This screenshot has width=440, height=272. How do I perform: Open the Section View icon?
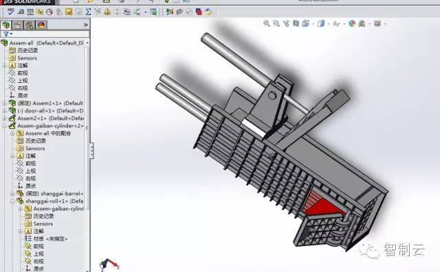(x=296, y=23)
